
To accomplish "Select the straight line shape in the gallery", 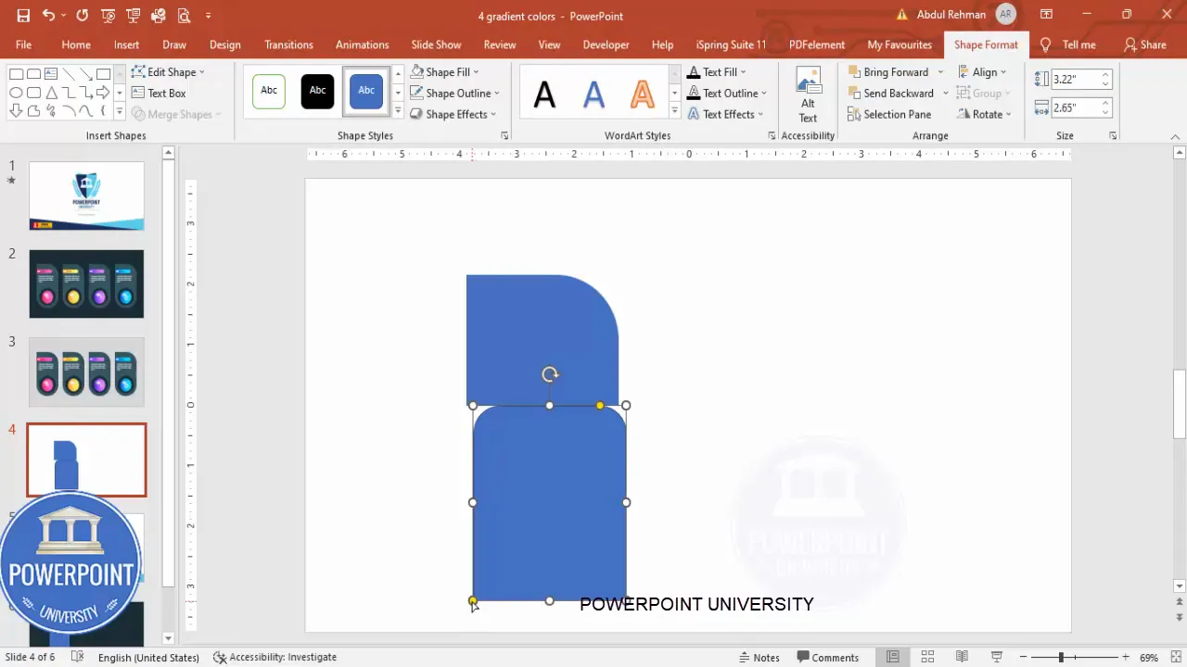I will pos(69,74).
